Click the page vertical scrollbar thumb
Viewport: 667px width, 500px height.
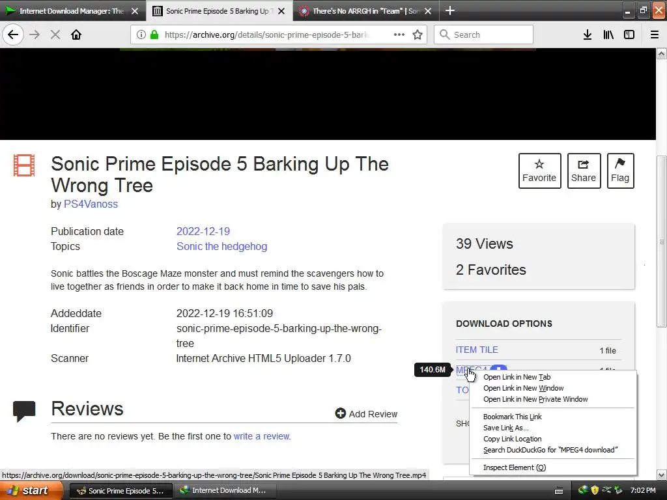(662, 242)
